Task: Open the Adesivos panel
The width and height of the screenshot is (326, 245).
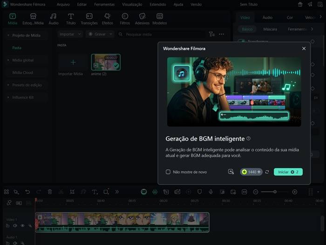Action: point(142,16)
